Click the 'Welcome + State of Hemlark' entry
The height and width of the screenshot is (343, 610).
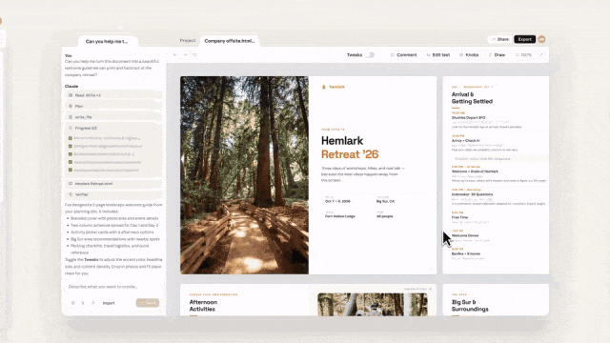coord(475,171)
